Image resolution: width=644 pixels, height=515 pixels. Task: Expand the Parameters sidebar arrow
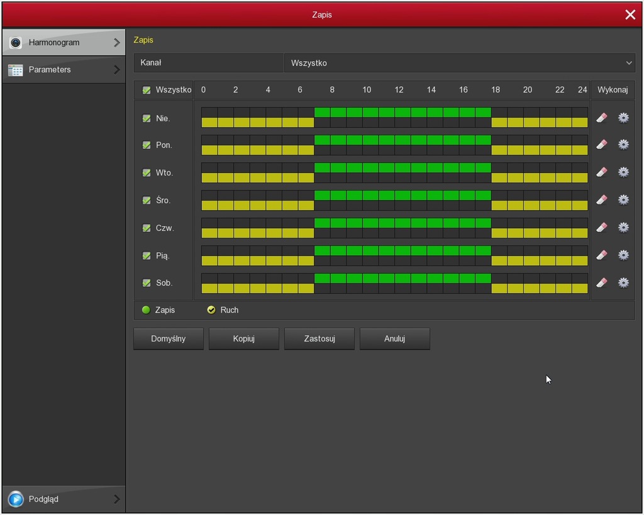[116, 69]
